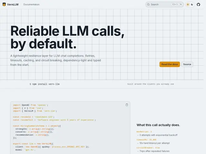Switch to dark theme moon icon
Screen dimensions: 206x154
tap(192, 4)
